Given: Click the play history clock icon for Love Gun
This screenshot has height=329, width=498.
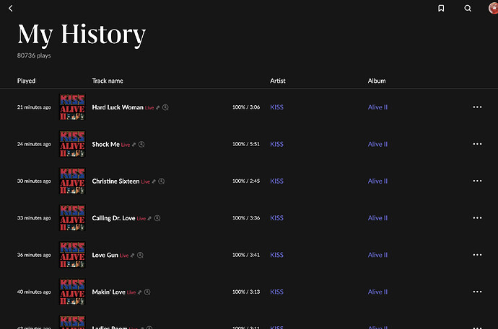Looking at the screenshot, I should (140, 256).
